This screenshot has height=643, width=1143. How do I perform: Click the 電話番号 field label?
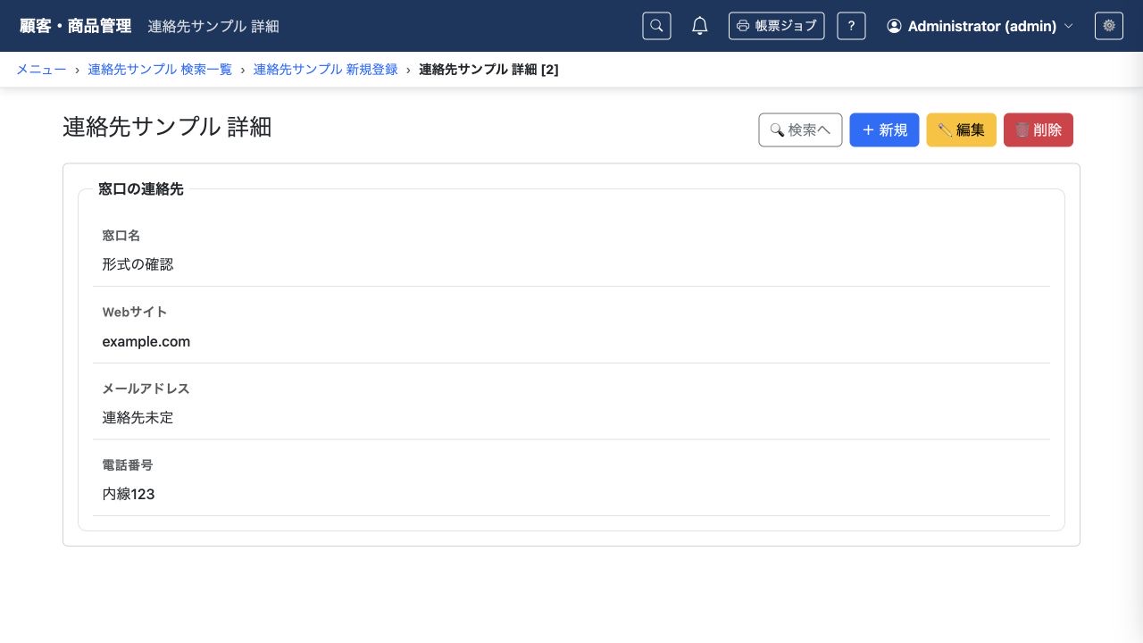pyautogui.click(x=128, y=465)
